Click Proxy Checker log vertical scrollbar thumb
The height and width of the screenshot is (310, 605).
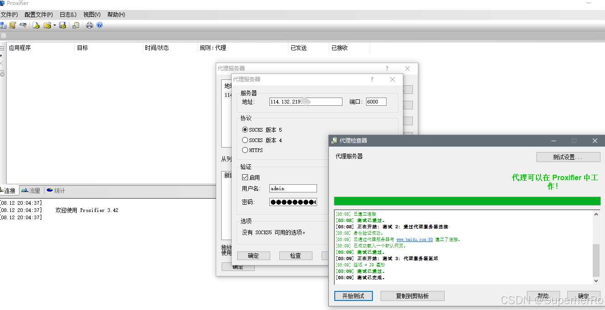[x=596, y=260]
